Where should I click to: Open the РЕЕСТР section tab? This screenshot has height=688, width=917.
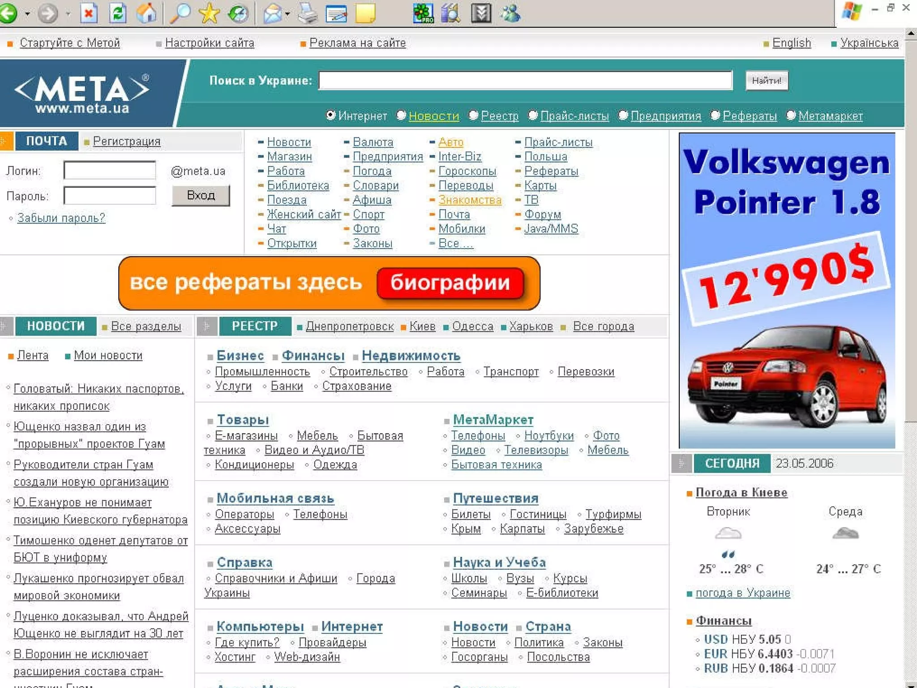255,326
